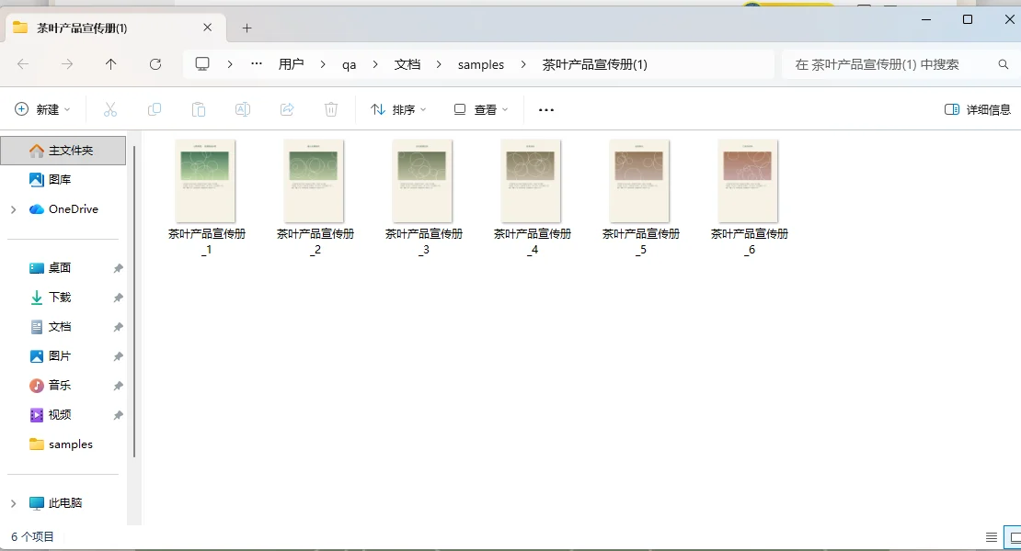This screenshot has width=1021, height=551.
Task: Unpin 桌面 using its pin icon
Action: pyautogui.click(x=118, y=268)
